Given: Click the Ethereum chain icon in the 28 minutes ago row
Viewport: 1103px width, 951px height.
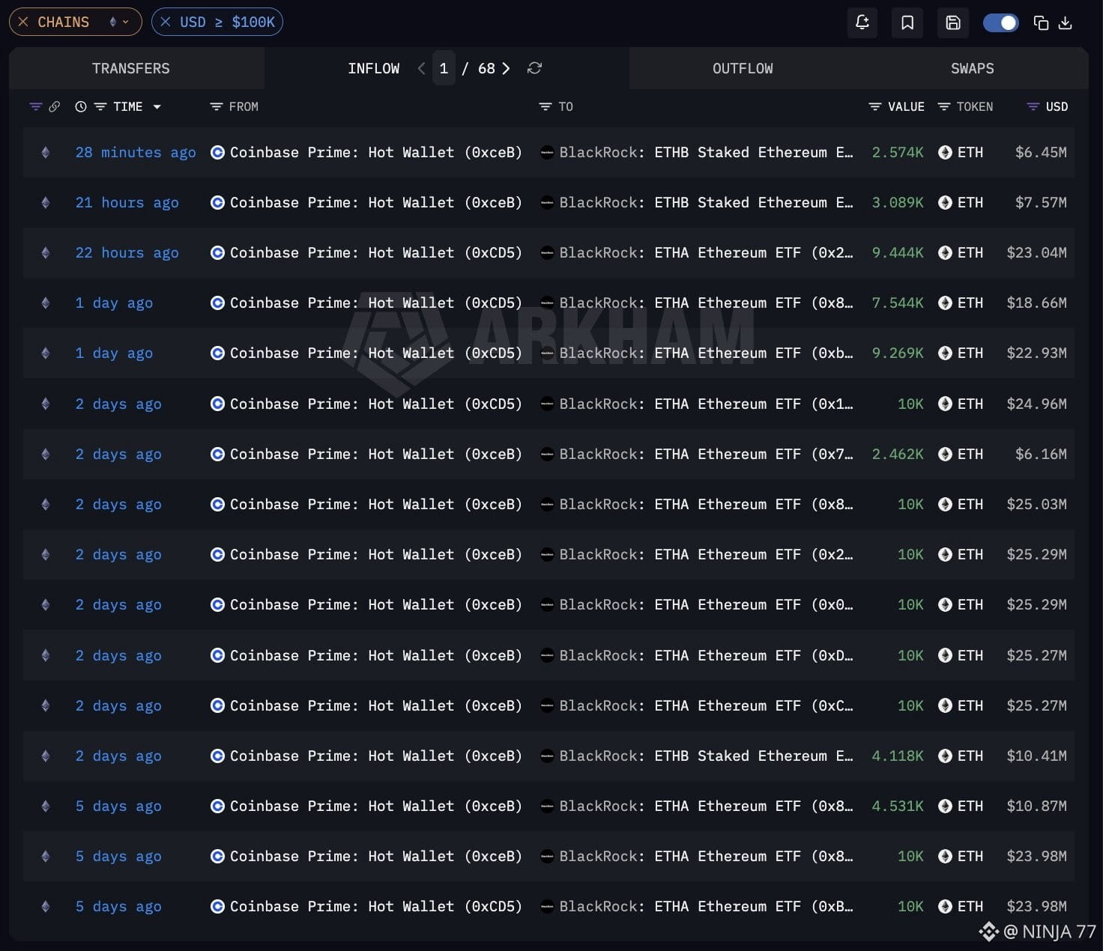Looking at the screenshot, I should pyautogui.click(x=46, y=152).
